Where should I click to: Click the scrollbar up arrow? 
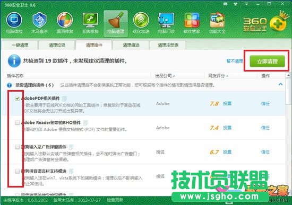coord(288,75)
